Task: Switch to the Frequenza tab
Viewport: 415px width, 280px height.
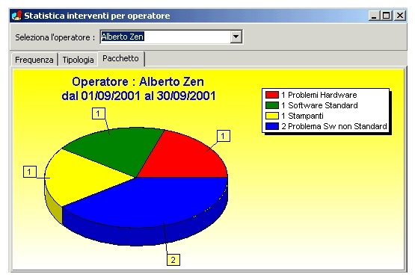Action: click(x=34, y=60)
